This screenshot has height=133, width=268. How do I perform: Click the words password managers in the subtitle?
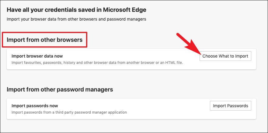[x=127, y=19]
